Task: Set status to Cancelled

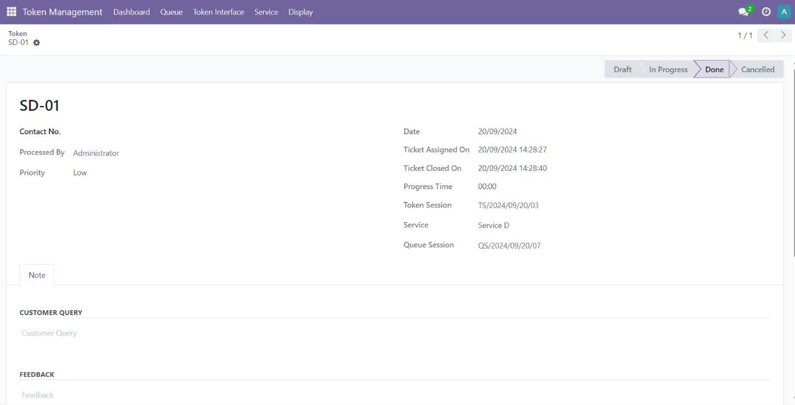Action: (757, 69)
